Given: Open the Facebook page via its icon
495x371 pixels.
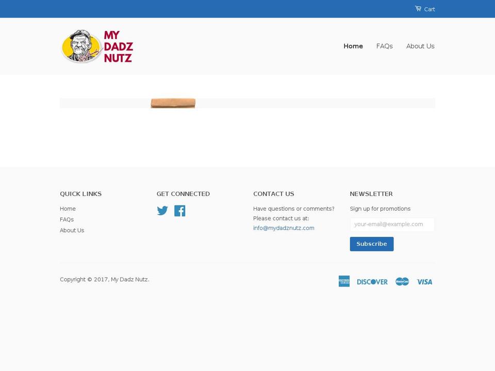Looking at the screenshot, I should point(180,210).
